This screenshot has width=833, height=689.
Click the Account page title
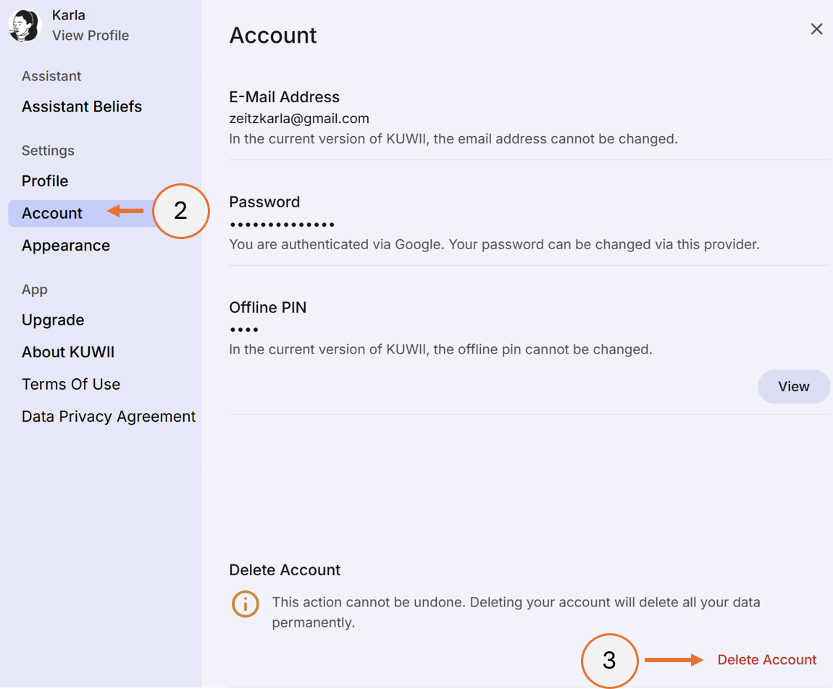[x=273, y=35]
